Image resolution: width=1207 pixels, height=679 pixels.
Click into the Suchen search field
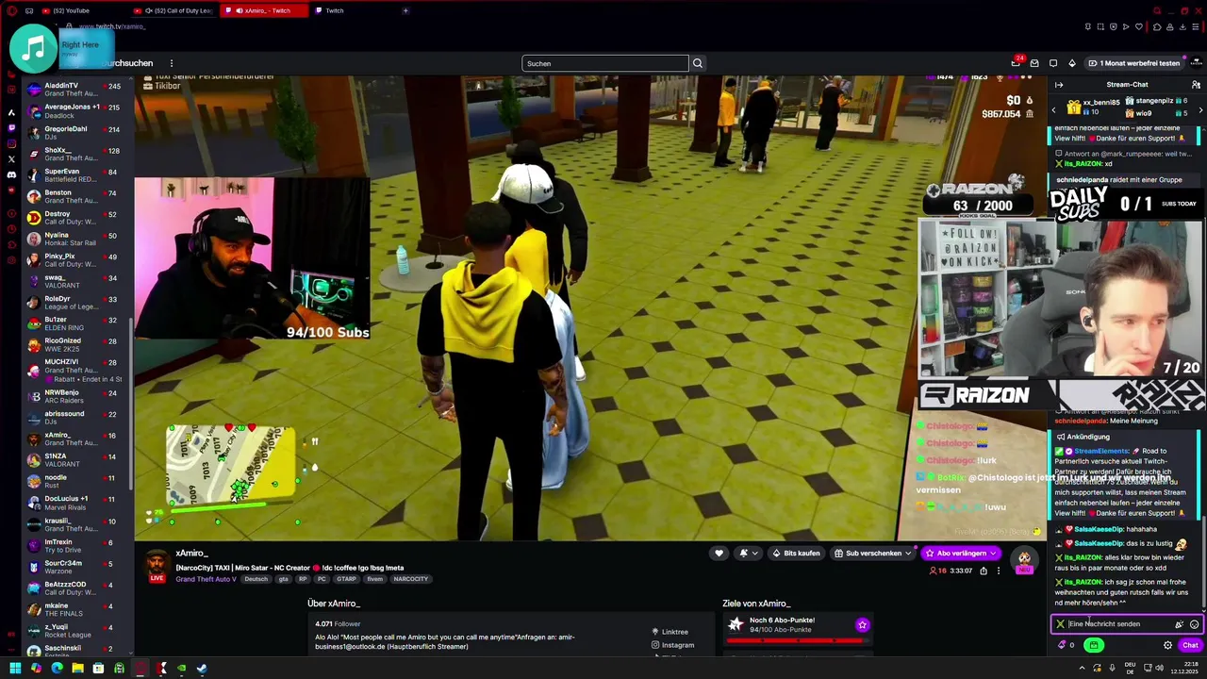tap(605, 63)
